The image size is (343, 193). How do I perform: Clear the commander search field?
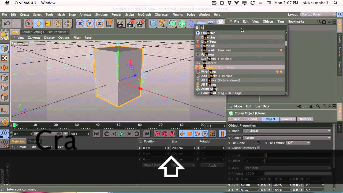tap(197, 27)
